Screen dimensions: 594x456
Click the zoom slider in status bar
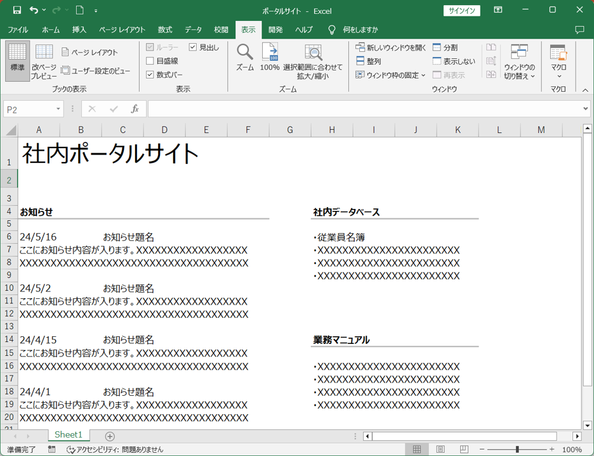(517, 449)
